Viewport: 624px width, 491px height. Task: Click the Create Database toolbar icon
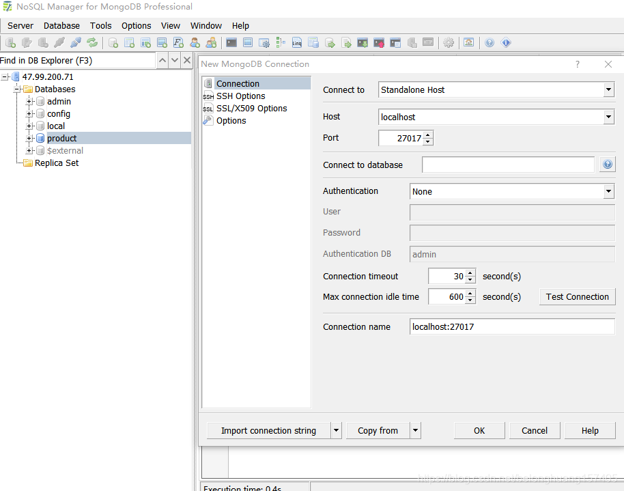pyautogui.click(x=113, y=42)
